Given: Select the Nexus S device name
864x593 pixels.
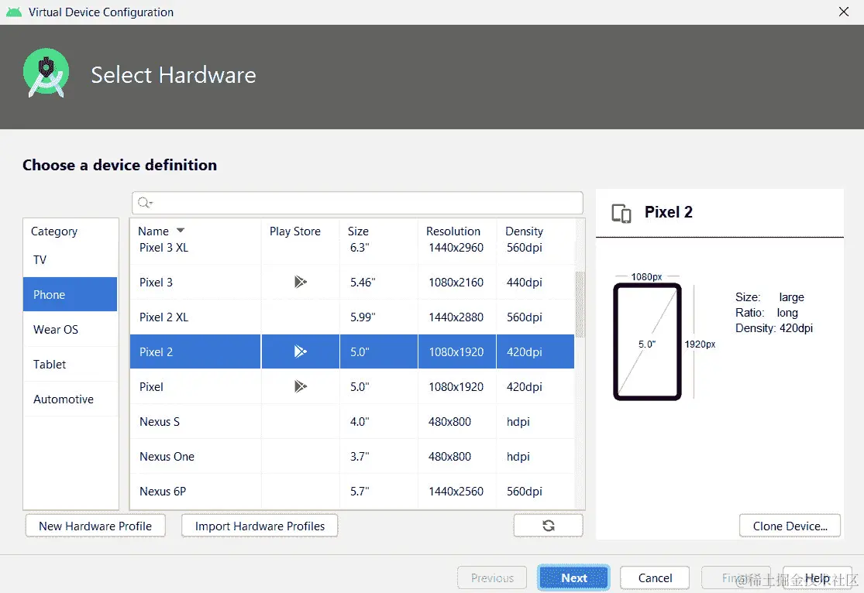Looking at the screenshot, I should 160,422.
